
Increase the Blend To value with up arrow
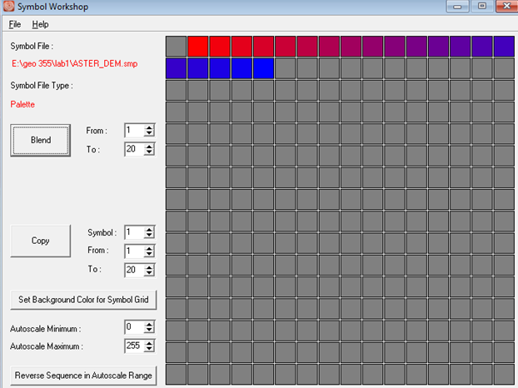tap(150, 147)
